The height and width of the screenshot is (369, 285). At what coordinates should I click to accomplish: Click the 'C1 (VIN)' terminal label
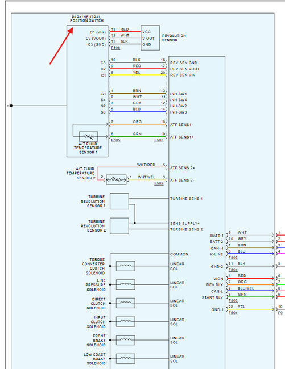[98, 32]
